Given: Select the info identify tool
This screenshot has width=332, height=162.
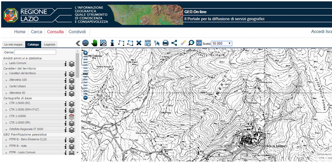Looking at the screenshot, I should coord(112,43).
